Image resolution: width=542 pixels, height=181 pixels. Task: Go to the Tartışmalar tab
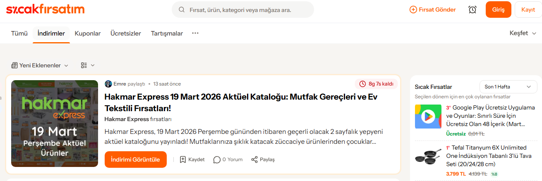[x=167, y=33]
